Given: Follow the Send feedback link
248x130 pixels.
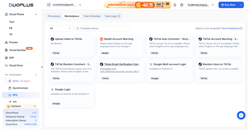Looking at the screenshot, I should pos(232,28).
